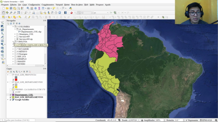The height and width of the screenshot is (122, 218).
Task: Open the Python console icon
Action: (x=71, y=8)
